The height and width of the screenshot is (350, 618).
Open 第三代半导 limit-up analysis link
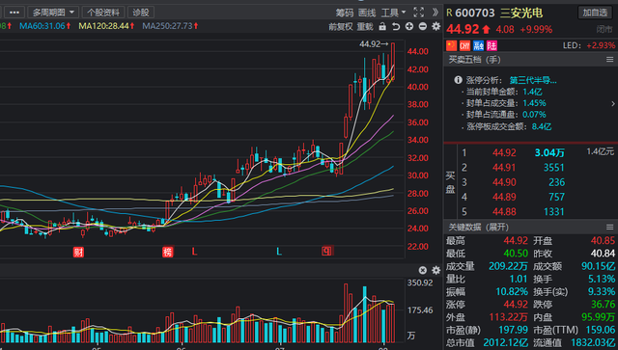coord(533,80)
